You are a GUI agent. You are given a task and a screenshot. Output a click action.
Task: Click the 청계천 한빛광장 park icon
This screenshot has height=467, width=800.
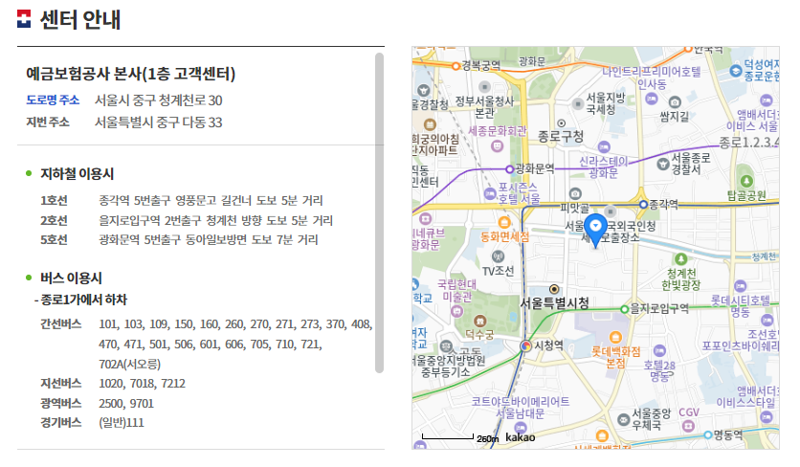[680, 258]
